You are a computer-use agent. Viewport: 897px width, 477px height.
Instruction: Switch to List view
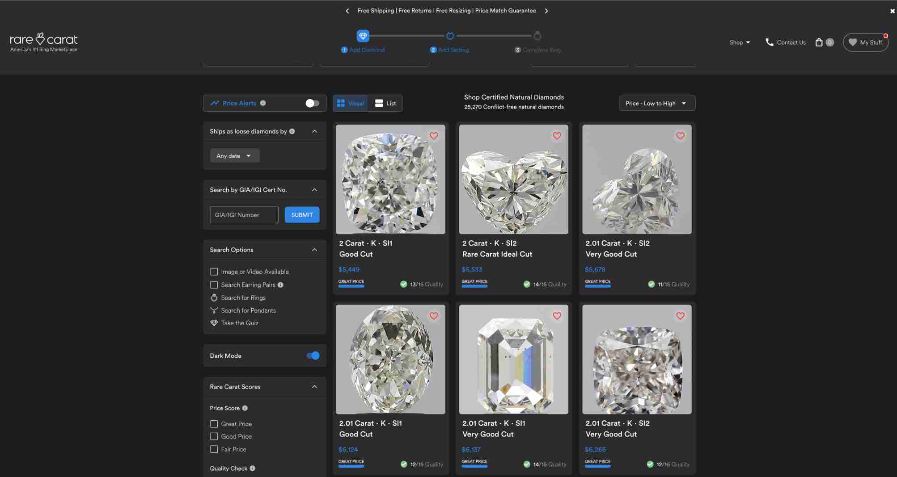[x=385, y=103]
